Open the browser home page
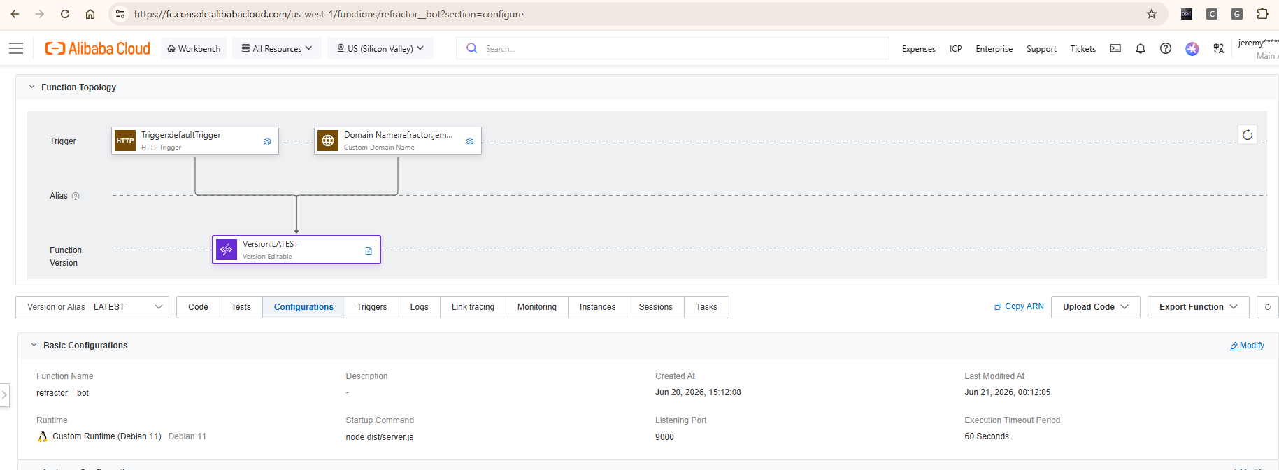1279x470 pixels. point(90,14)
